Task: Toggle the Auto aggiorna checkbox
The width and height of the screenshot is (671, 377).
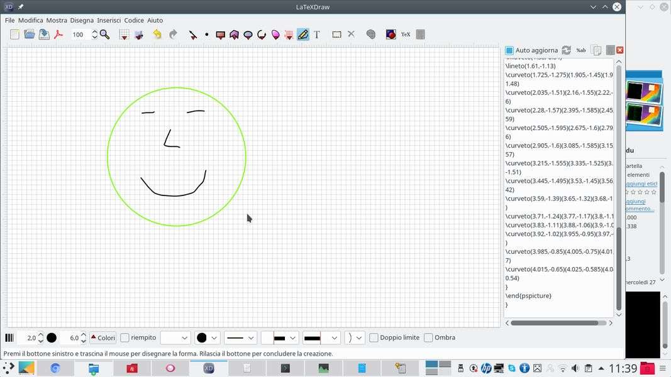Action: pos(509,50)
